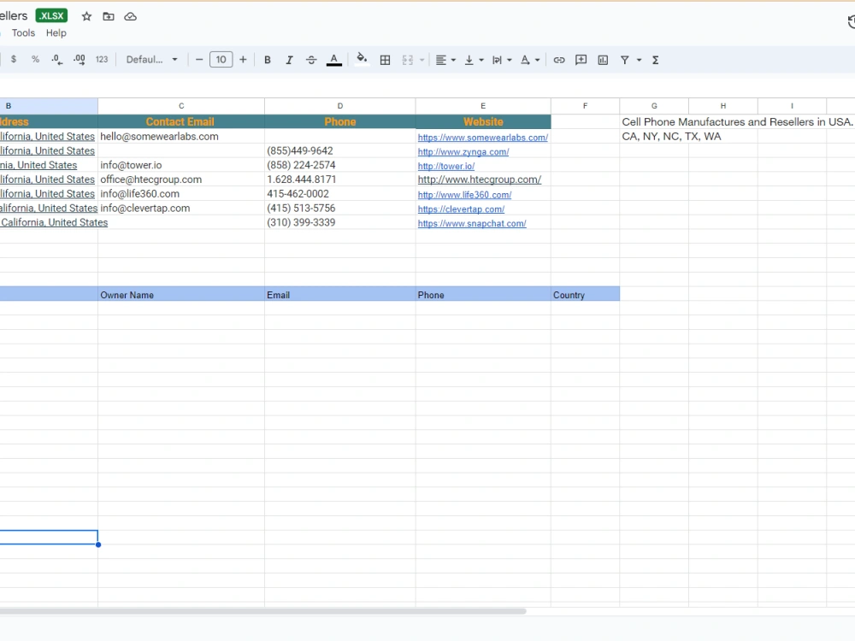The width and height of the screenshot is (855, 641).
Task: Open the somewearlabs.com website link
Action: [x=482, y=138]
